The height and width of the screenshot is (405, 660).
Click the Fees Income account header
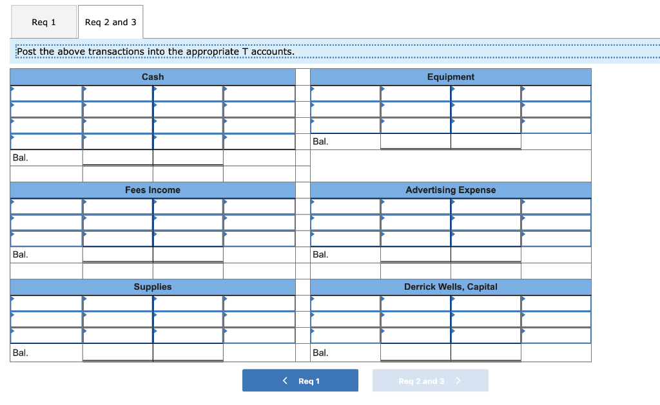pos(153,190)
